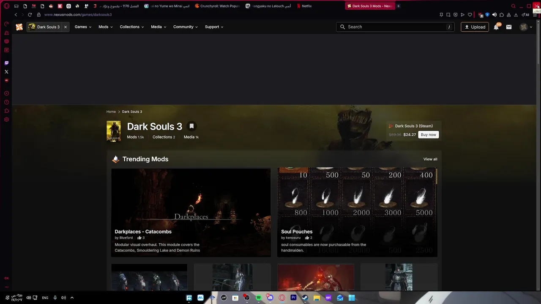Open X (Twitter) in the Opera sidebar
541x304 pixels.
tap(6, 72)
